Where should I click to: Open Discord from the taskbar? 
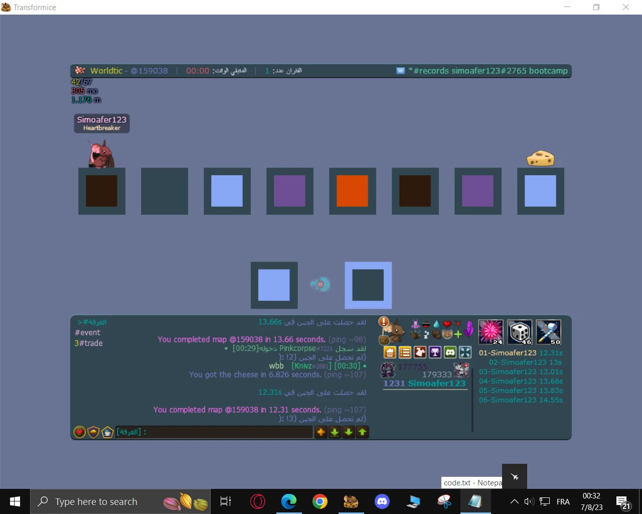382,501
